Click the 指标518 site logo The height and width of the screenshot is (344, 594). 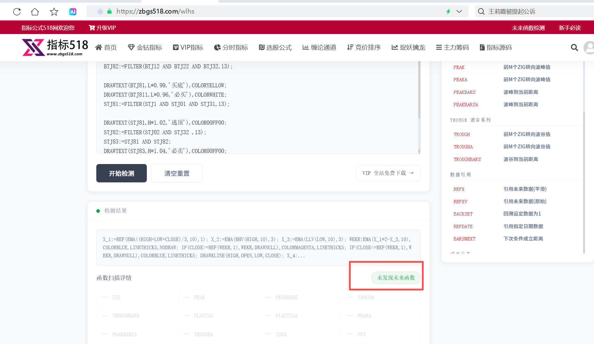tap(55, 48)
